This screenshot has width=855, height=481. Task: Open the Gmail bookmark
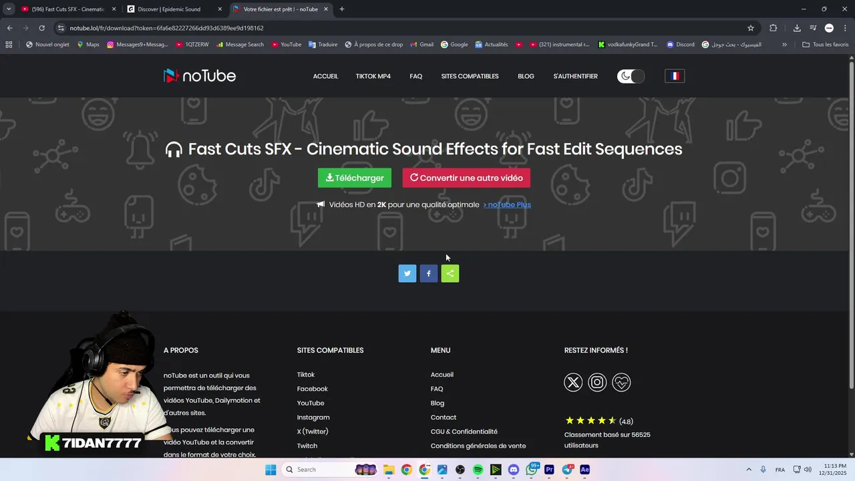pyautogui.click(x=421, y=45)
